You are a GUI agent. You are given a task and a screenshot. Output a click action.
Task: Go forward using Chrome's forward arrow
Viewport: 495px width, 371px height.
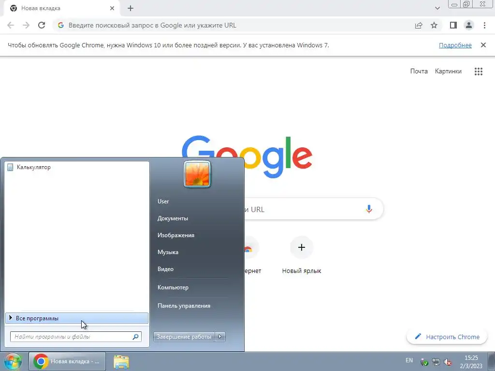tap(26, 25)
